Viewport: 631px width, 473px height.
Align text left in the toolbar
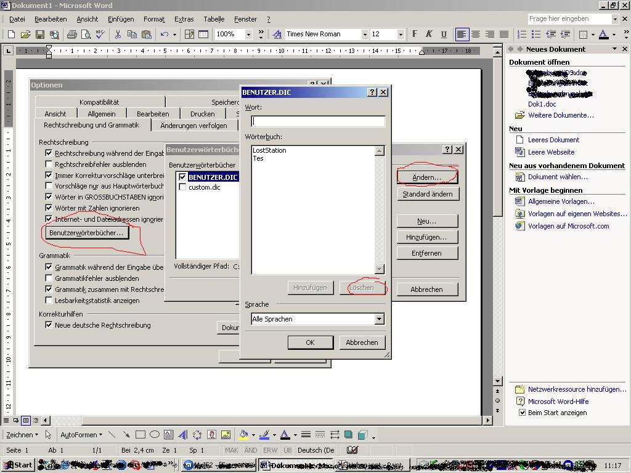click(x=461, y=34)
